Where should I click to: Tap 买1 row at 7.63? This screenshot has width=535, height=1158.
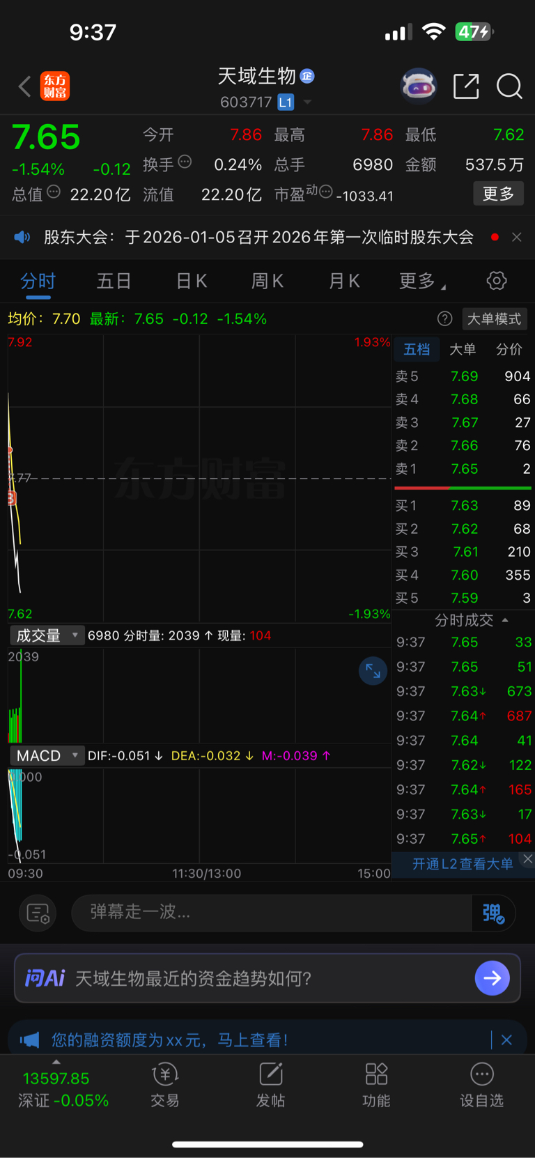coord(463,506)
